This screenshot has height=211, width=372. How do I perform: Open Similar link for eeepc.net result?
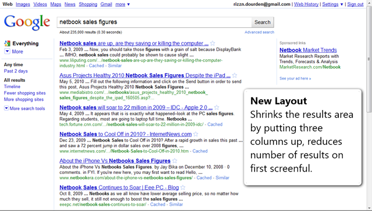pyautogui.click(x=176, y=205)
